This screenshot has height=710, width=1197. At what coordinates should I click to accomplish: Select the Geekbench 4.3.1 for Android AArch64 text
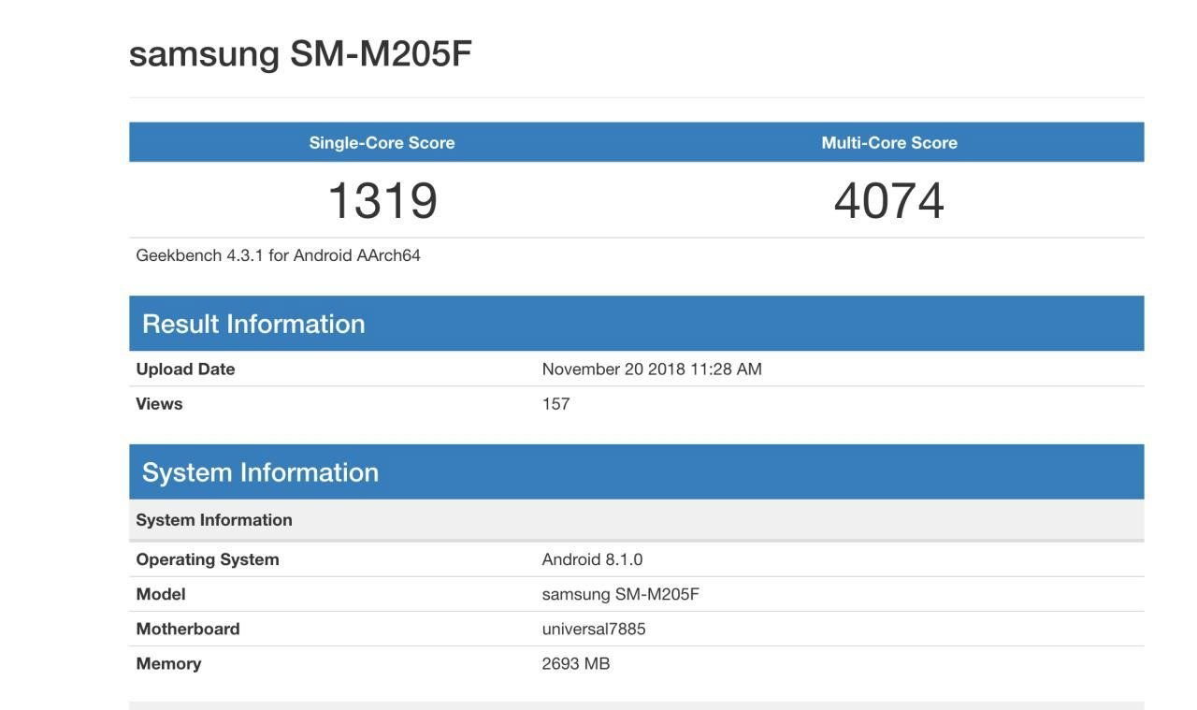point(278,255)
